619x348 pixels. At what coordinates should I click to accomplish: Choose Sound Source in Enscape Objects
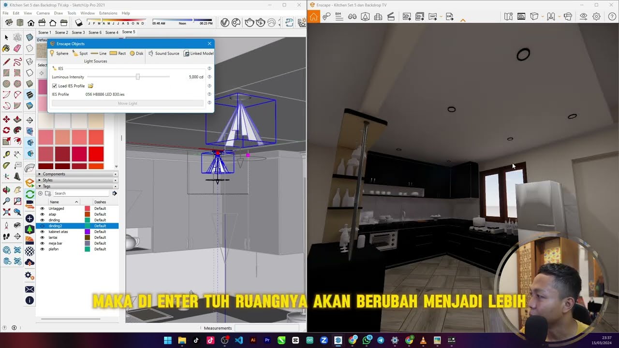coord(163,53)
